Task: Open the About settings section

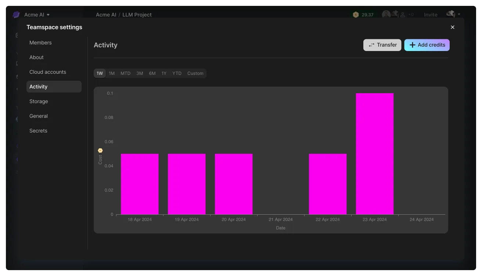Action: (54, 57)
